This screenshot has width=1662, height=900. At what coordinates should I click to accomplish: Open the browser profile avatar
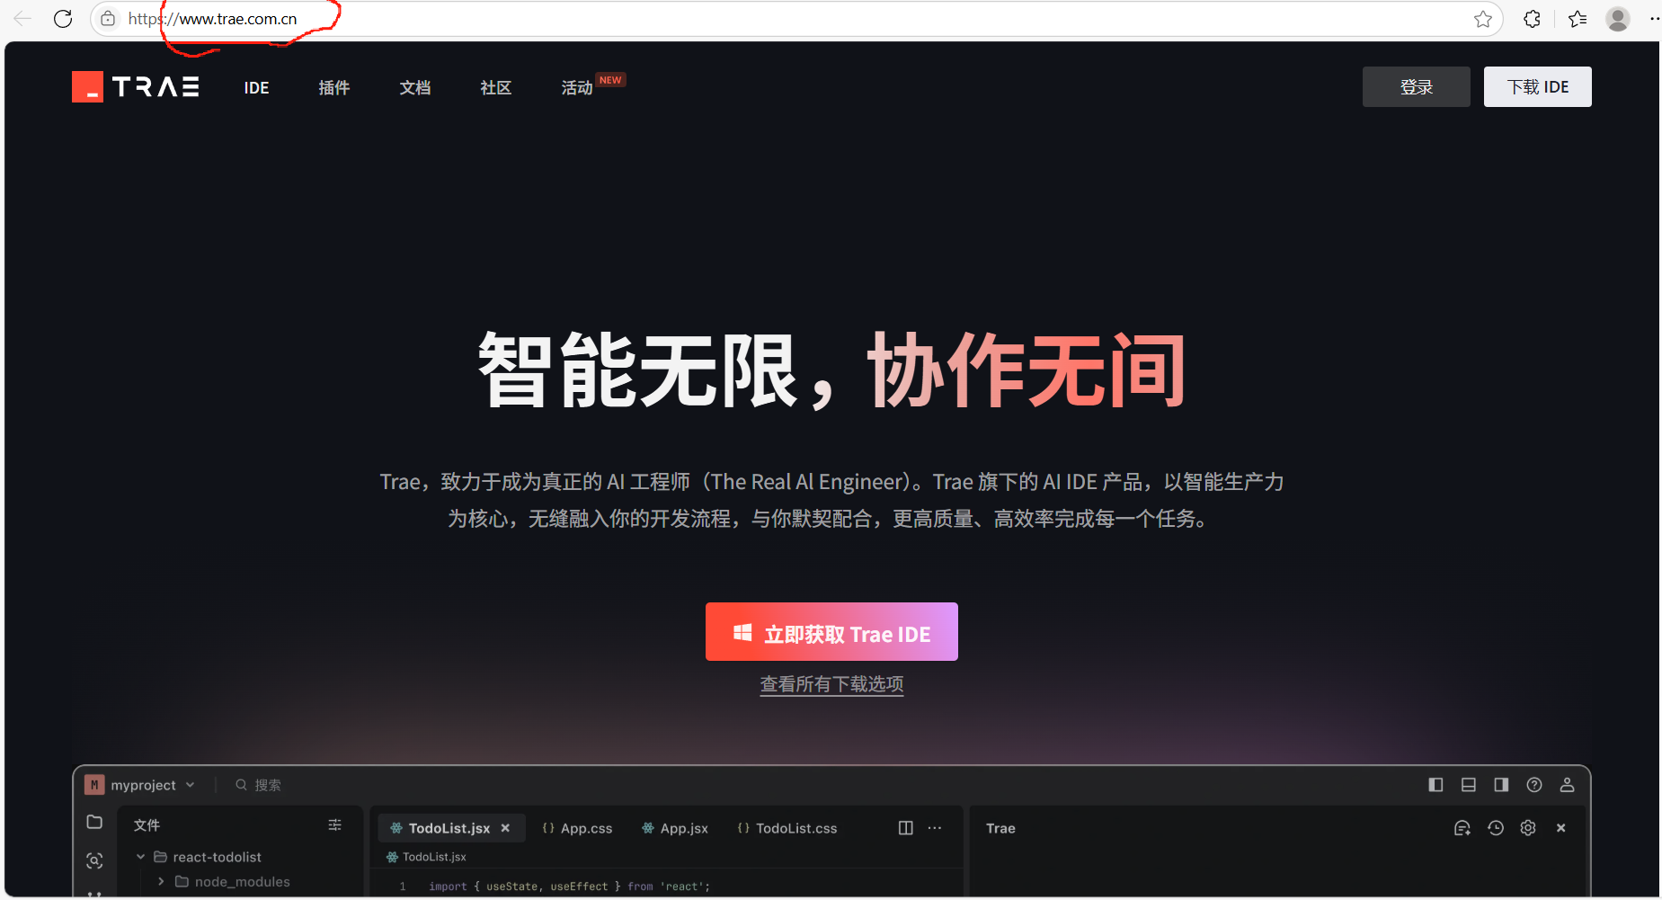click(x=1618, y=19)
